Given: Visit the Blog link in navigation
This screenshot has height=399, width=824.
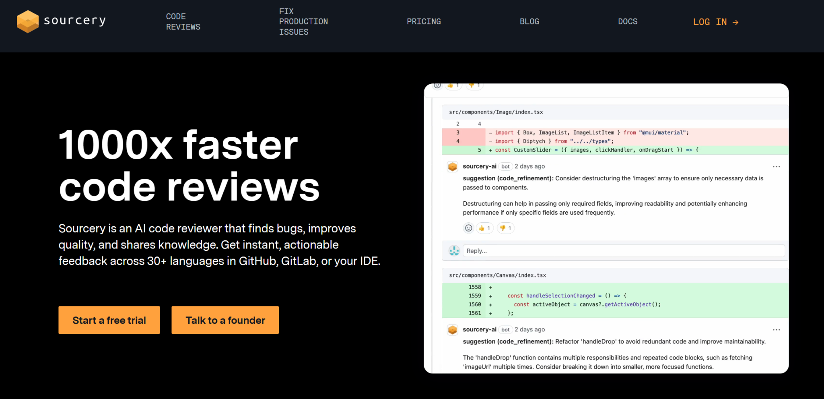Looking at the screenshot, I should (x=529, y=22).
